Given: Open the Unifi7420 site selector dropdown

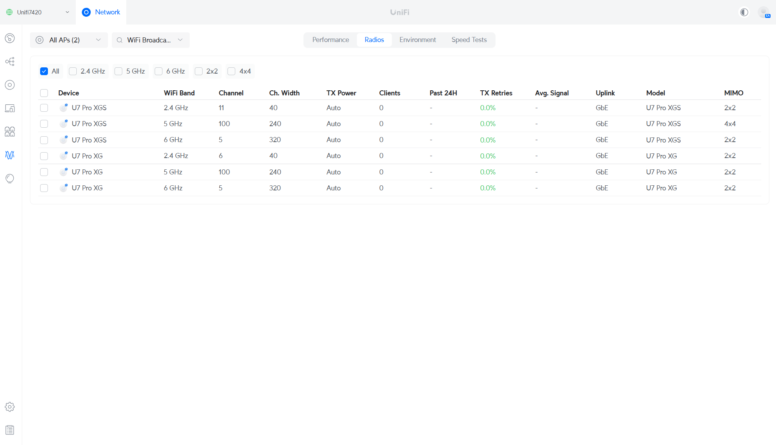Looking at the screenshot, I should tap(38, 12).
